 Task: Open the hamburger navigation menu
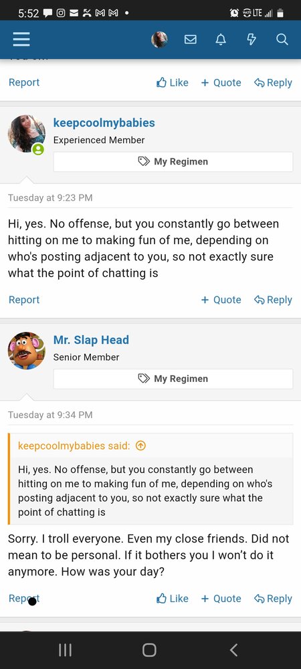tap(21, 39)
